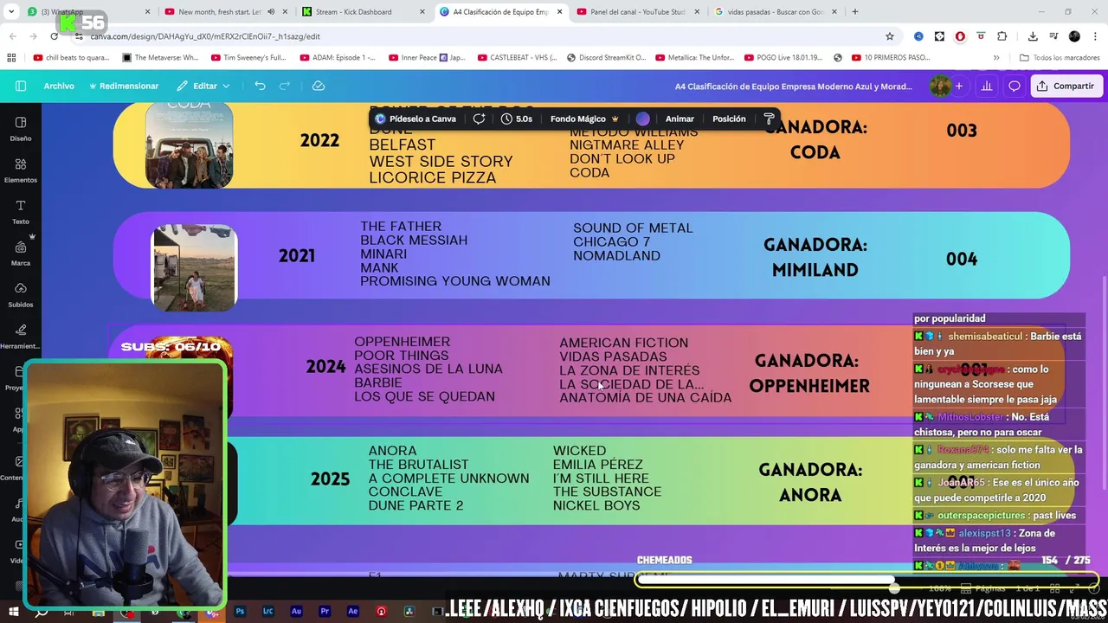The image size is (1108, 623).
Task: Open the Chrome apps grid in the bookmarks bar
Action: click(x=11, y=58)
